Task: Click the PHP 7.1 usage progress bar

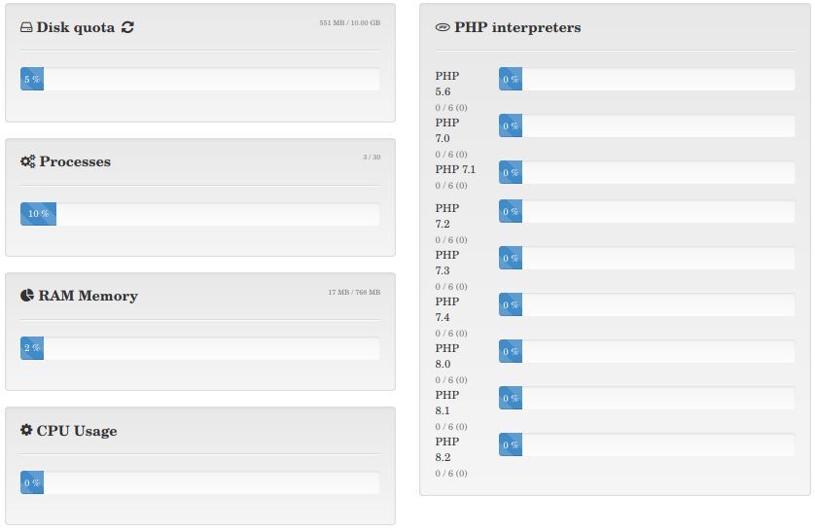Action: [646, 173]
